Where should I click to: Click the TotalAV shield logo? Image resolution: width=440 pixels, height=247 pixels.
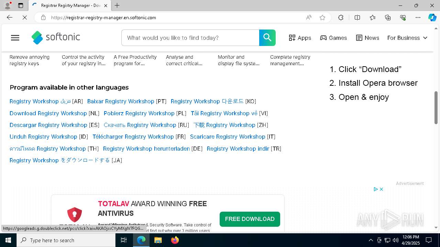click(x=75, y=215)
